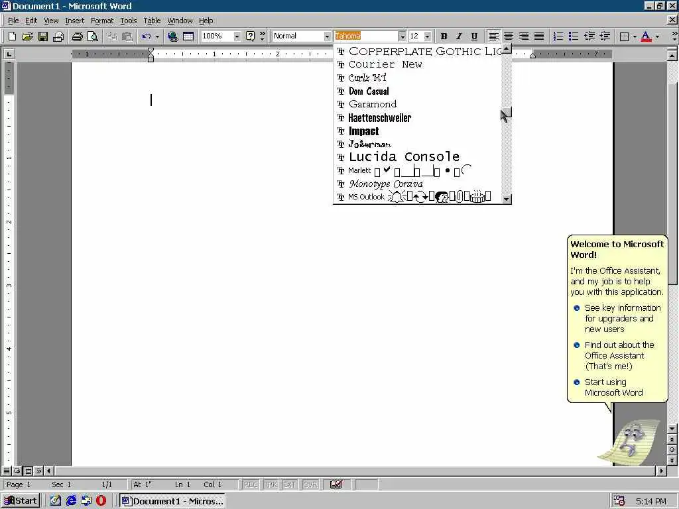Click the Tables and Borders icon
The height and width of the screenshot is (509, 679).
click(188, 36)
